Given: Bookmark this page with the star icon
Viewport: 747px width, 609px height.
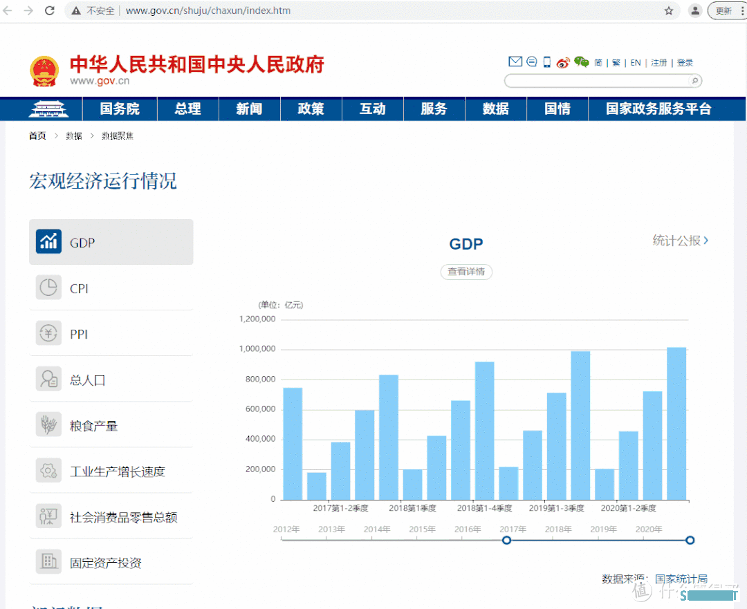Looking at the screenshot, I should pos(669,11).
